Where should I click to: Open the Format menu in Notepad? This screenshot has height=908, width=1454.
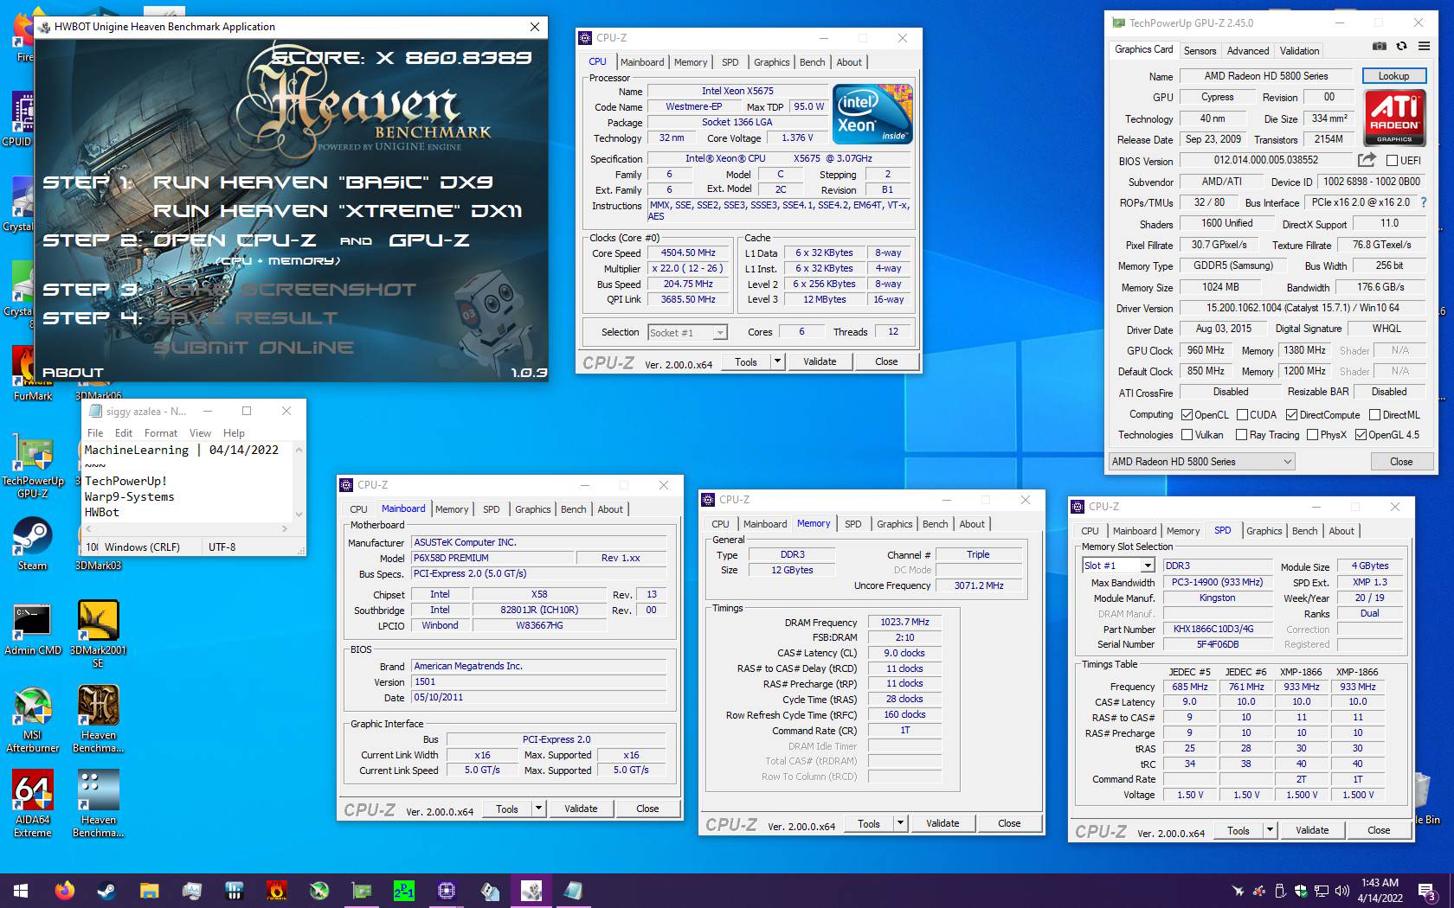[x=160, y=433]
